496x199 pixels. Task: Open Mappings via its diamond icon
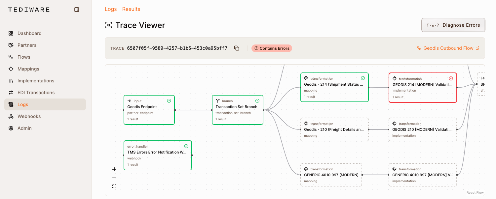[x=11, y=69]
